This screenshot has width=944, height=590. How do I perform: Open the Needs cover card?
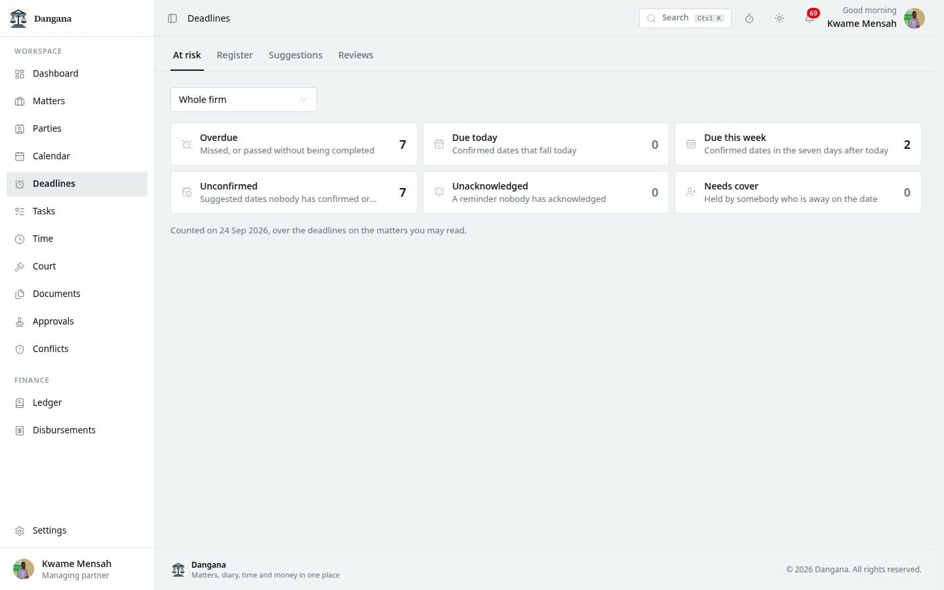click(x=798, y=193)
